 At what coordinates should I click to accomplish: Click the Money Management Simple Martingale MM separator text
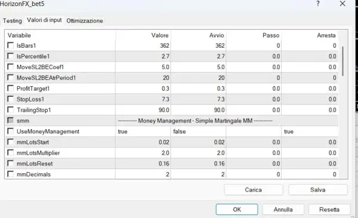(195, 121)
